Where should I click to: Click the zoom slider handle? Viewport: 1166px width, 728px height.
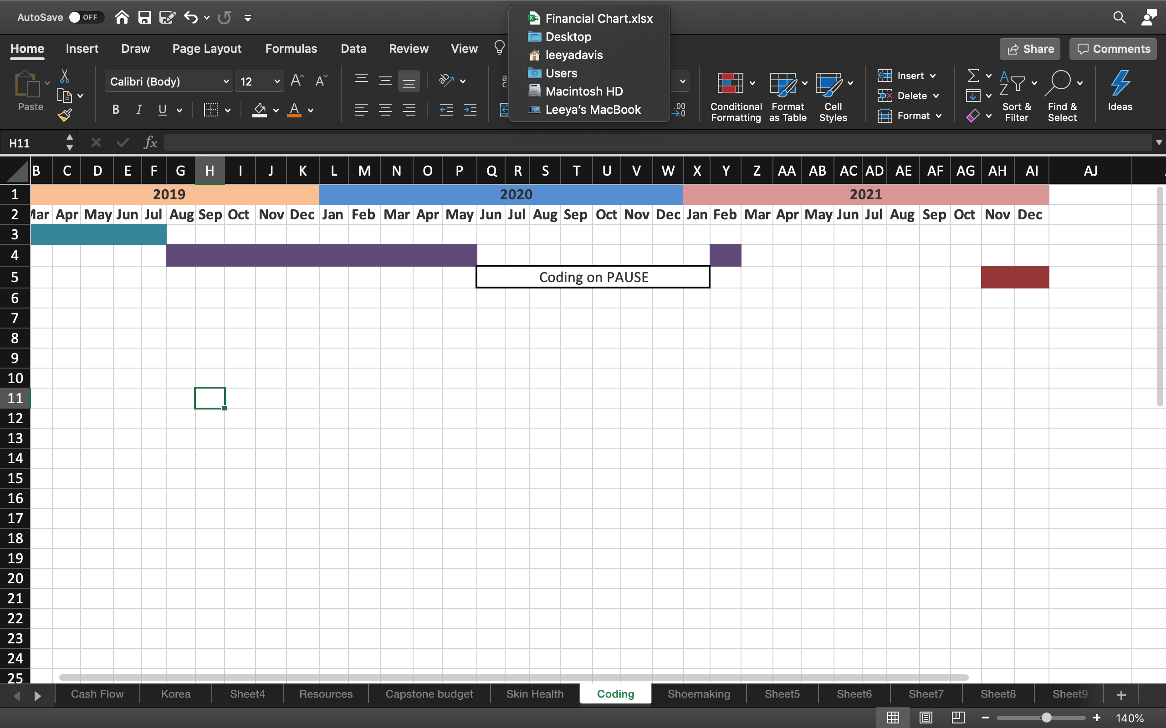click(1047, 718)
